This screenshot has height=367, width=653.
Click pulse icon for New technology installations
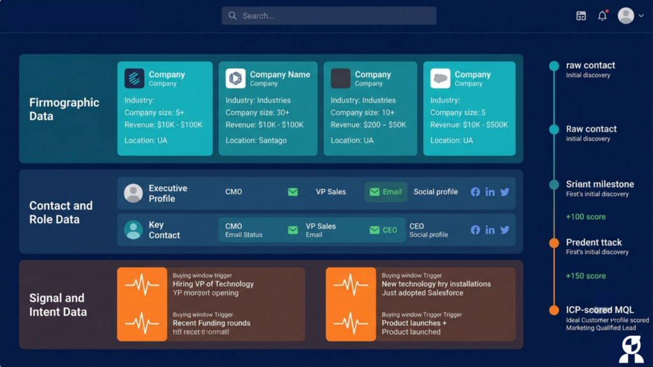[351, 285]
